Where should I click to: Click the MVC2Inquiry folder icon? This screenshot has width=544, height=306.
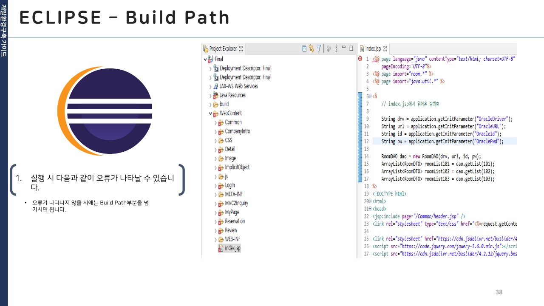click(221, 203)
